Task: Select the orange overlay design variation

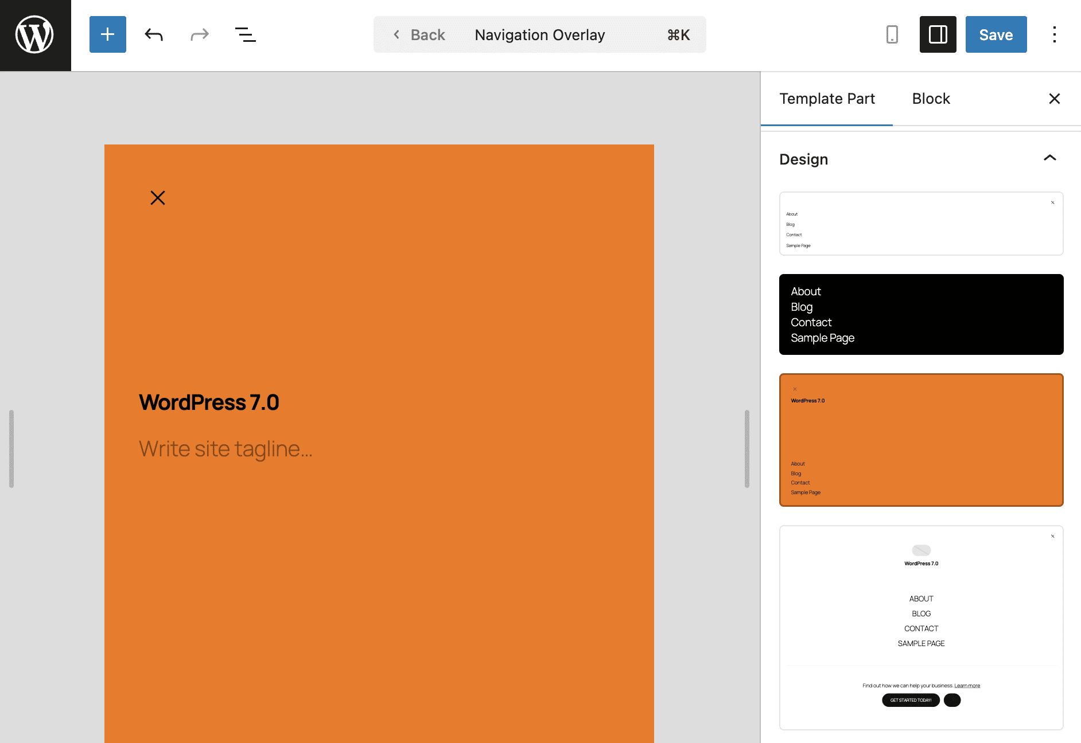Action: tap(921, 440)
